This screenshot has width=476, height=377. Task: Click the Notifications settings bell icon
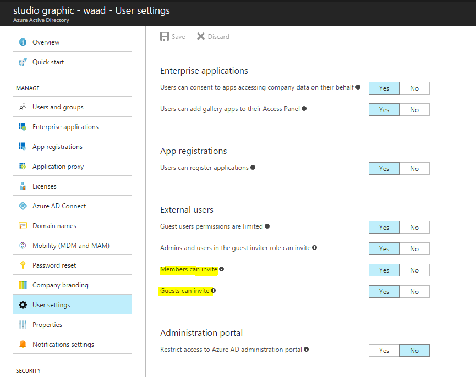tap(23, 344)
